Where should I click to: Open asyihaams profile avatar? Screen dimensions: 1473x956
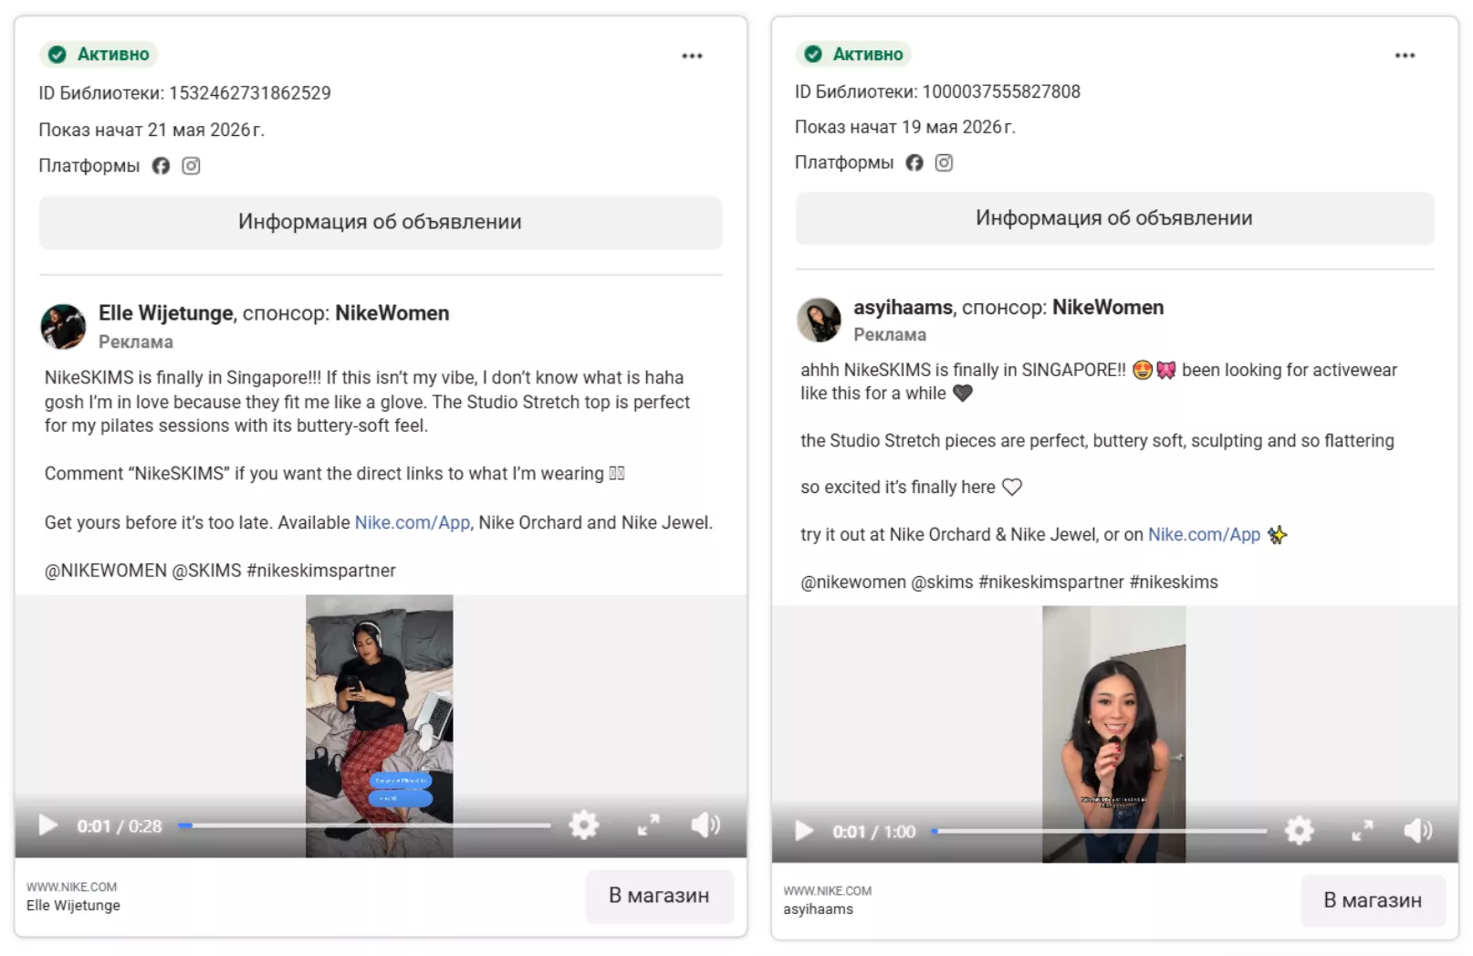819,320
